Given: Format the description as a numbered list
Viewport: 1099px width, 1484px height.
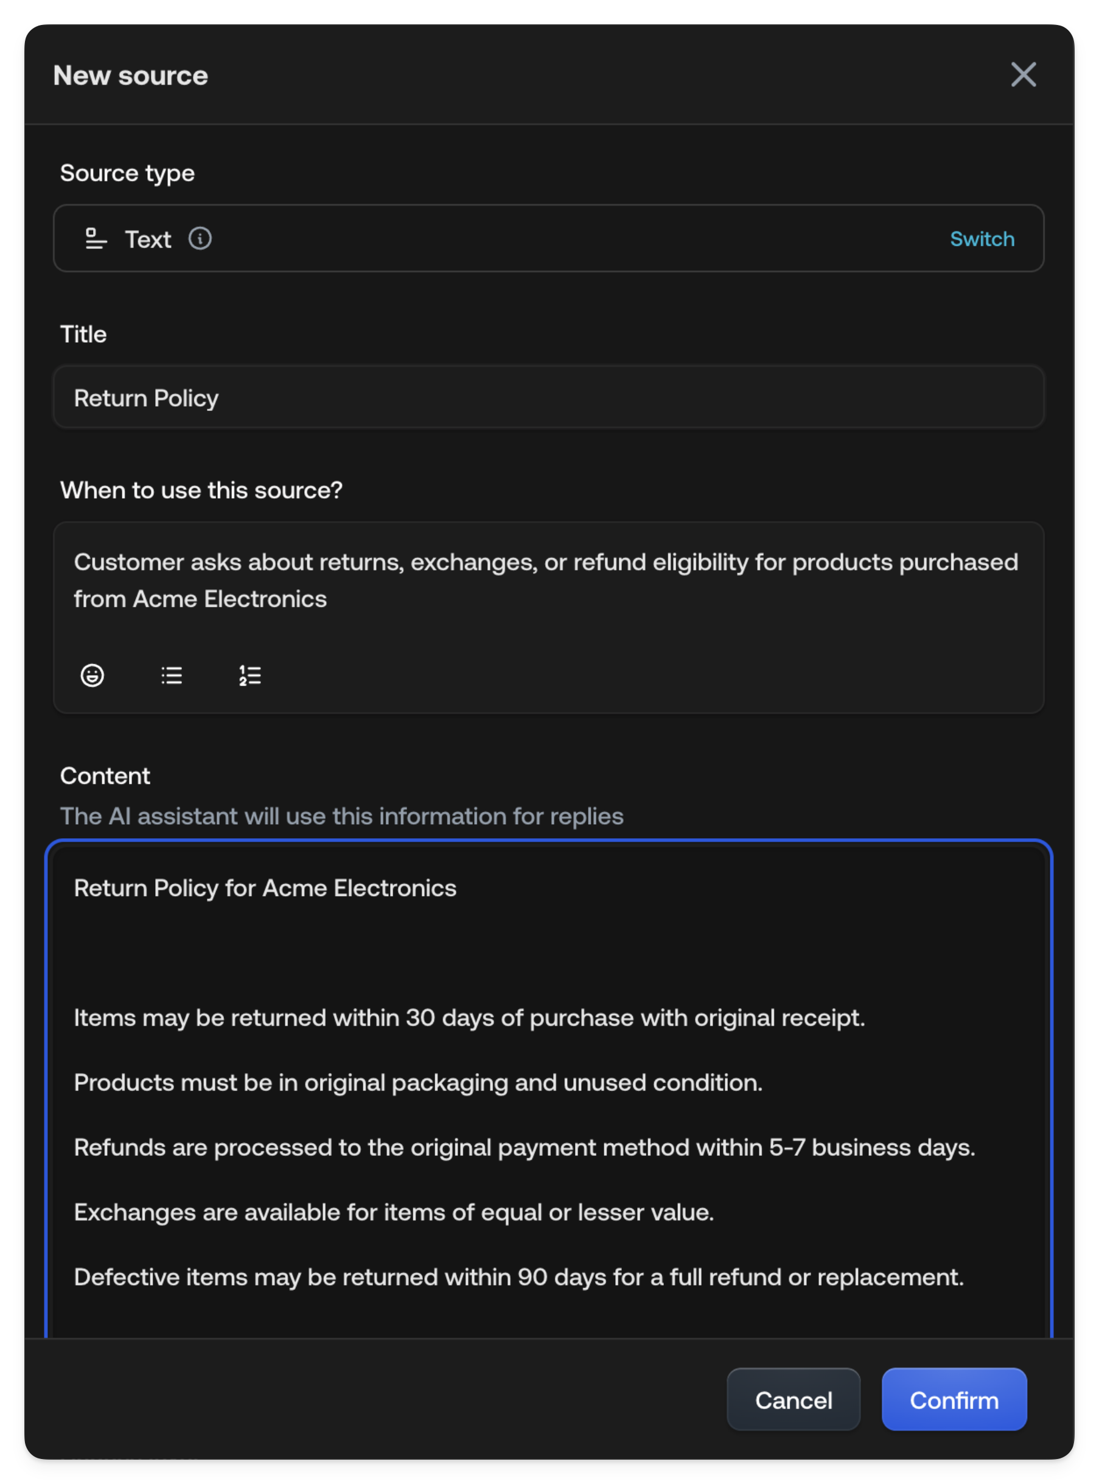Looking at the screenshot, I should (249, 676).
